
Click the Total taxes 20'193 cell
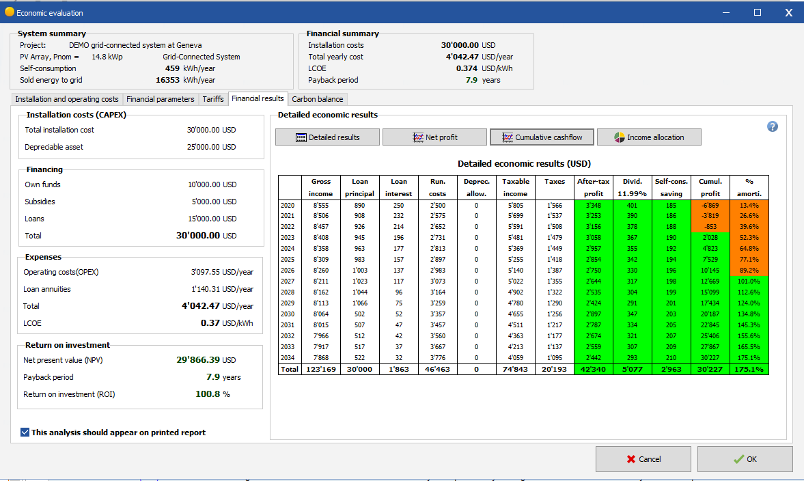click(554, 369)
